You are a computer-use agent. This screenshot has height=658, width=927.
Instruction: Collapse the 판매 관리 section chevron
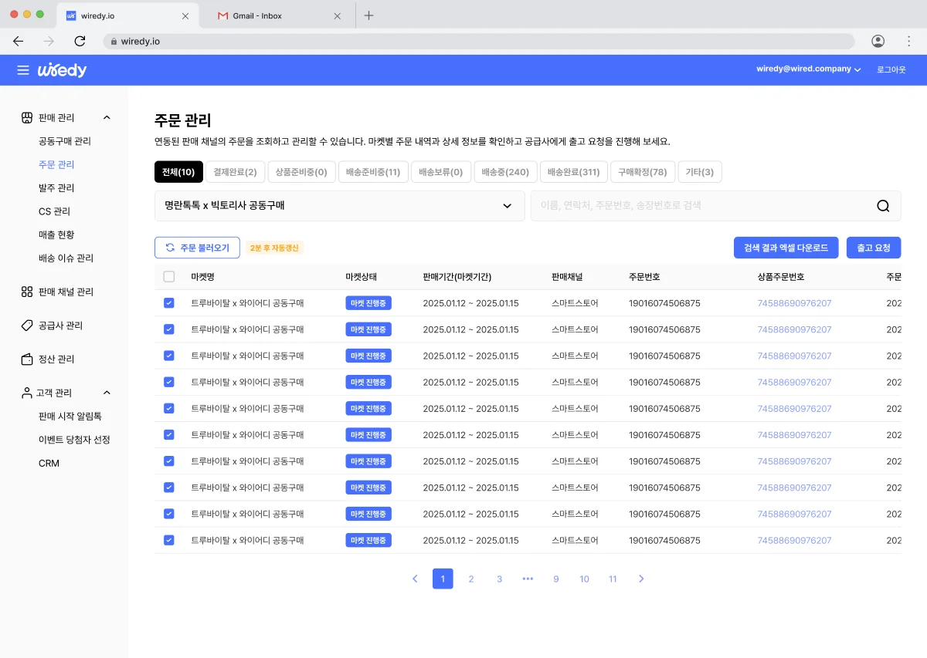click(107, 117)
